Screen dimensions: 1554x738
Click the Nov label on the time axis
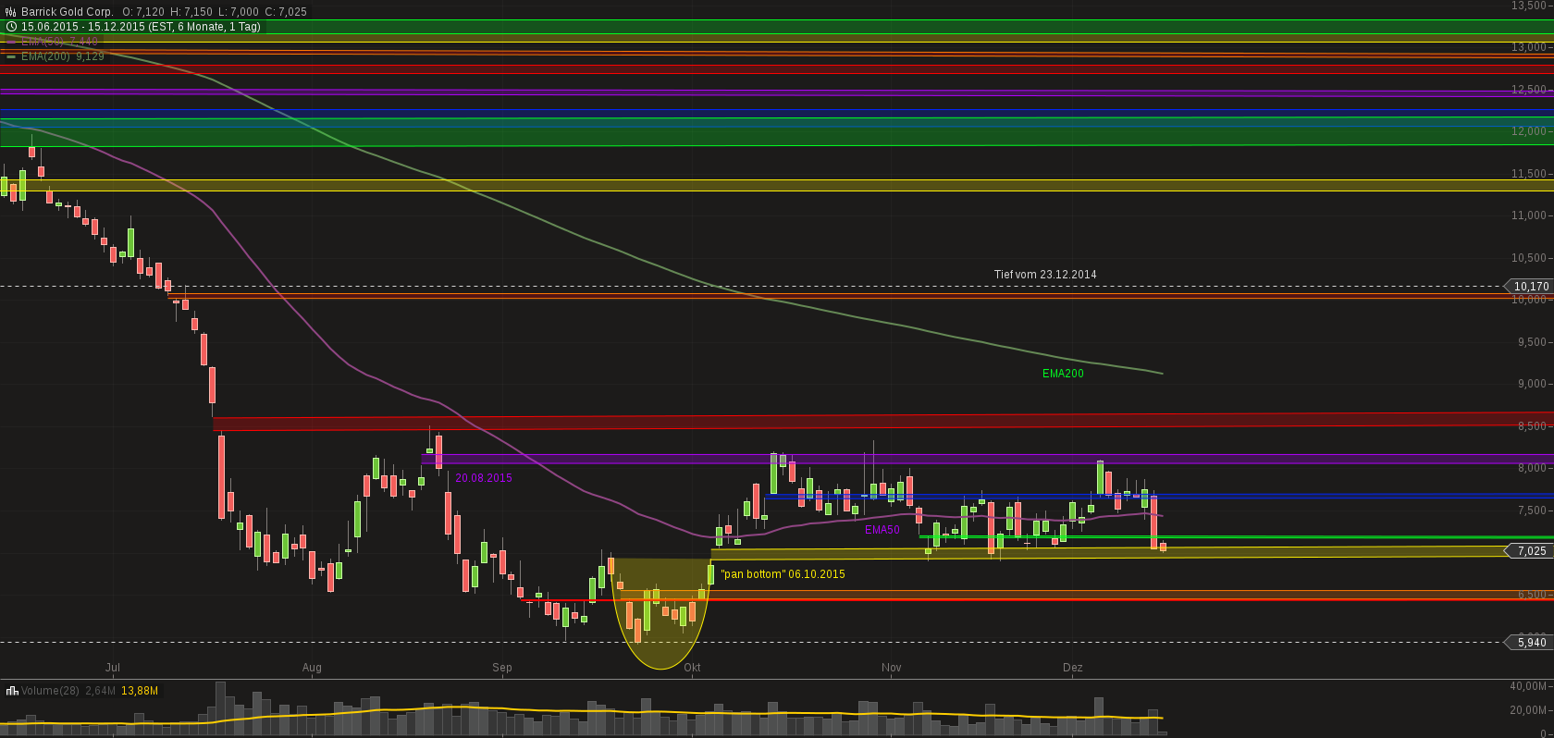(x=892, y=668)
